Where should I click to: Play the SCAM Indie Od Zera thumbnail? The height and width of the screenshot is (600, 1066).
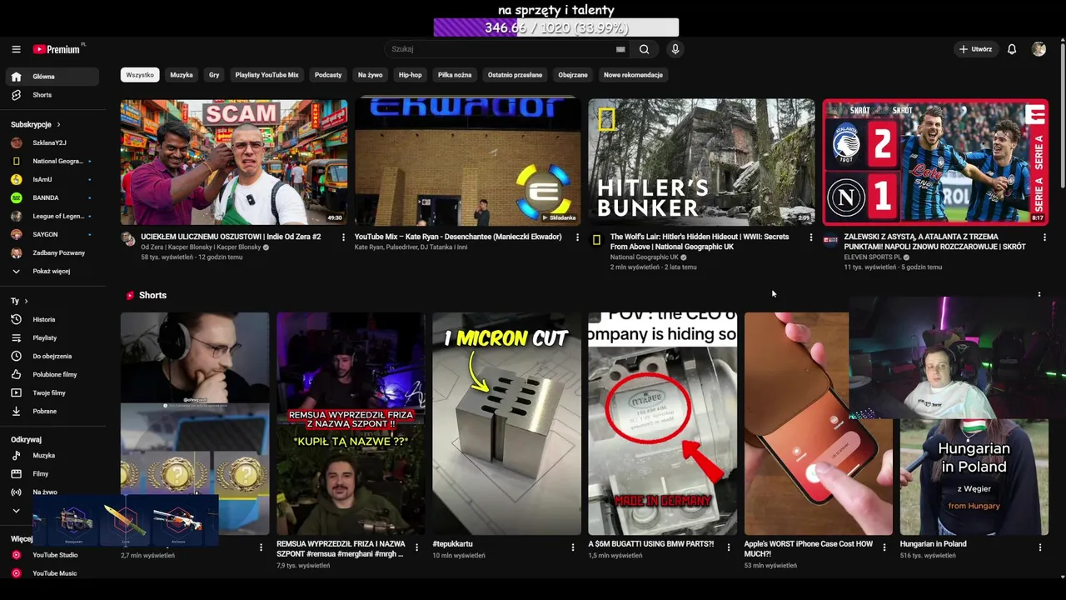234,162
